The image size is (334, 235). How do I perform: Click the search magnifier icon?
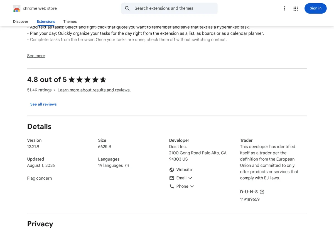127,8
